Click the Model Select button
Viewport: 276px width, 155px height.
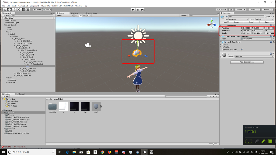[x=236, y=22]
